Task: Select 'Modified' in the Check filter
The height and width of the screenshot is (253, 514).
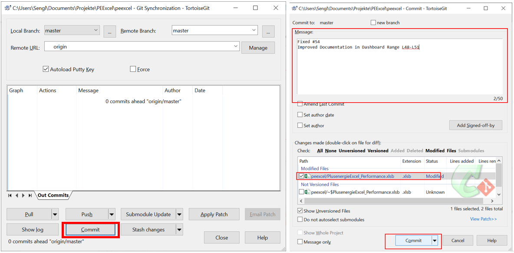Action: click(x=435, y=151)
